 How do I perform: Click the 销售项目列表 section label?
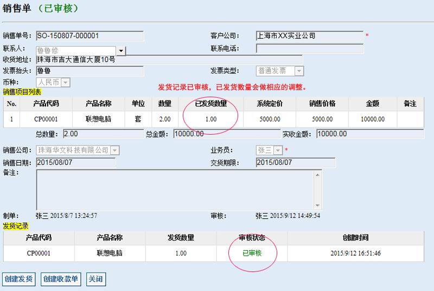click(22, 92)
